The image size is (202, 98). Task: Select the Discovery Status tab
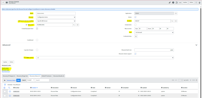pos(35,76)
